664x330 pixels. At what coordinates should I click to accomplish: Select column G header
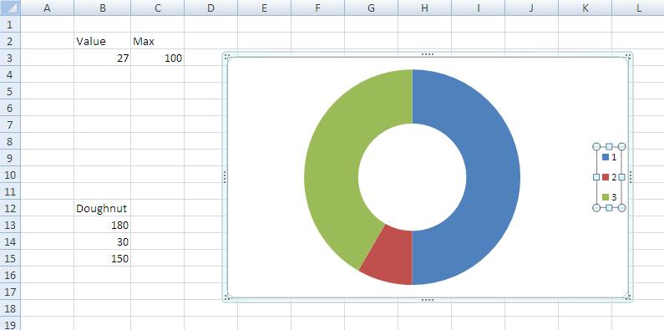coord(371,8)
